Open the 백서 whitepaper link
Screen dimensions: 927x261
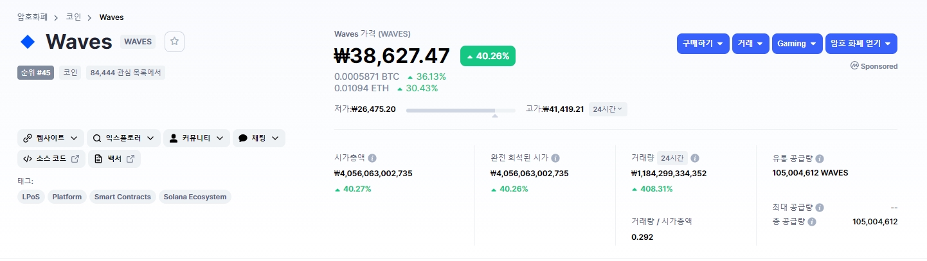114,159
